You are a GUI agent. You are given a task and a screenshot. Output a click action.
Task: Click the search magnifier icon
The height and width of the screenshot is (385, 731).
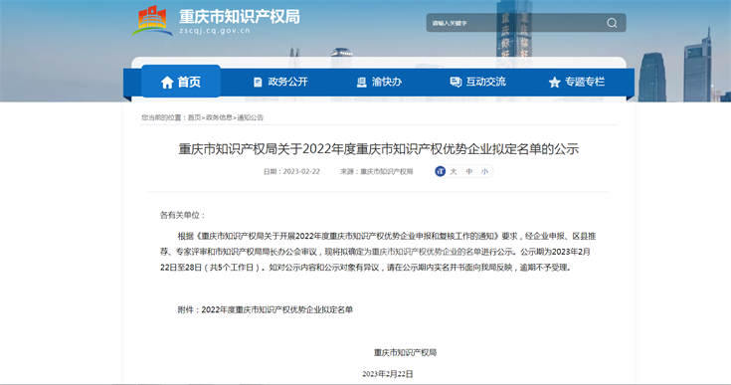click(612, 23)
